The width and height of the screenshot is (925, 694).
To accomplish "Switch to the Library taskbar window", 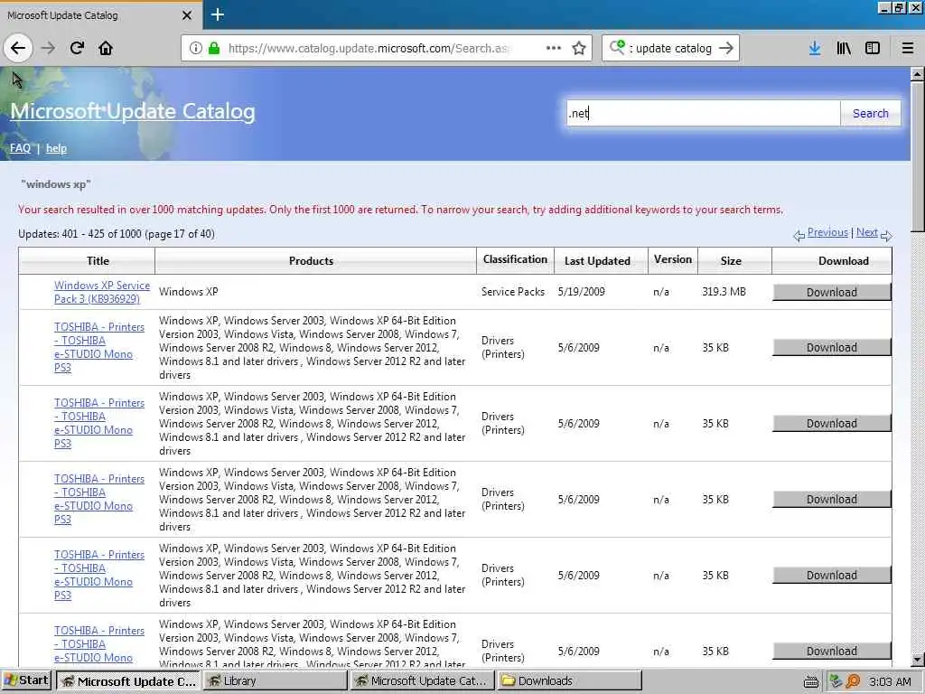I will [x=276, y=681].
